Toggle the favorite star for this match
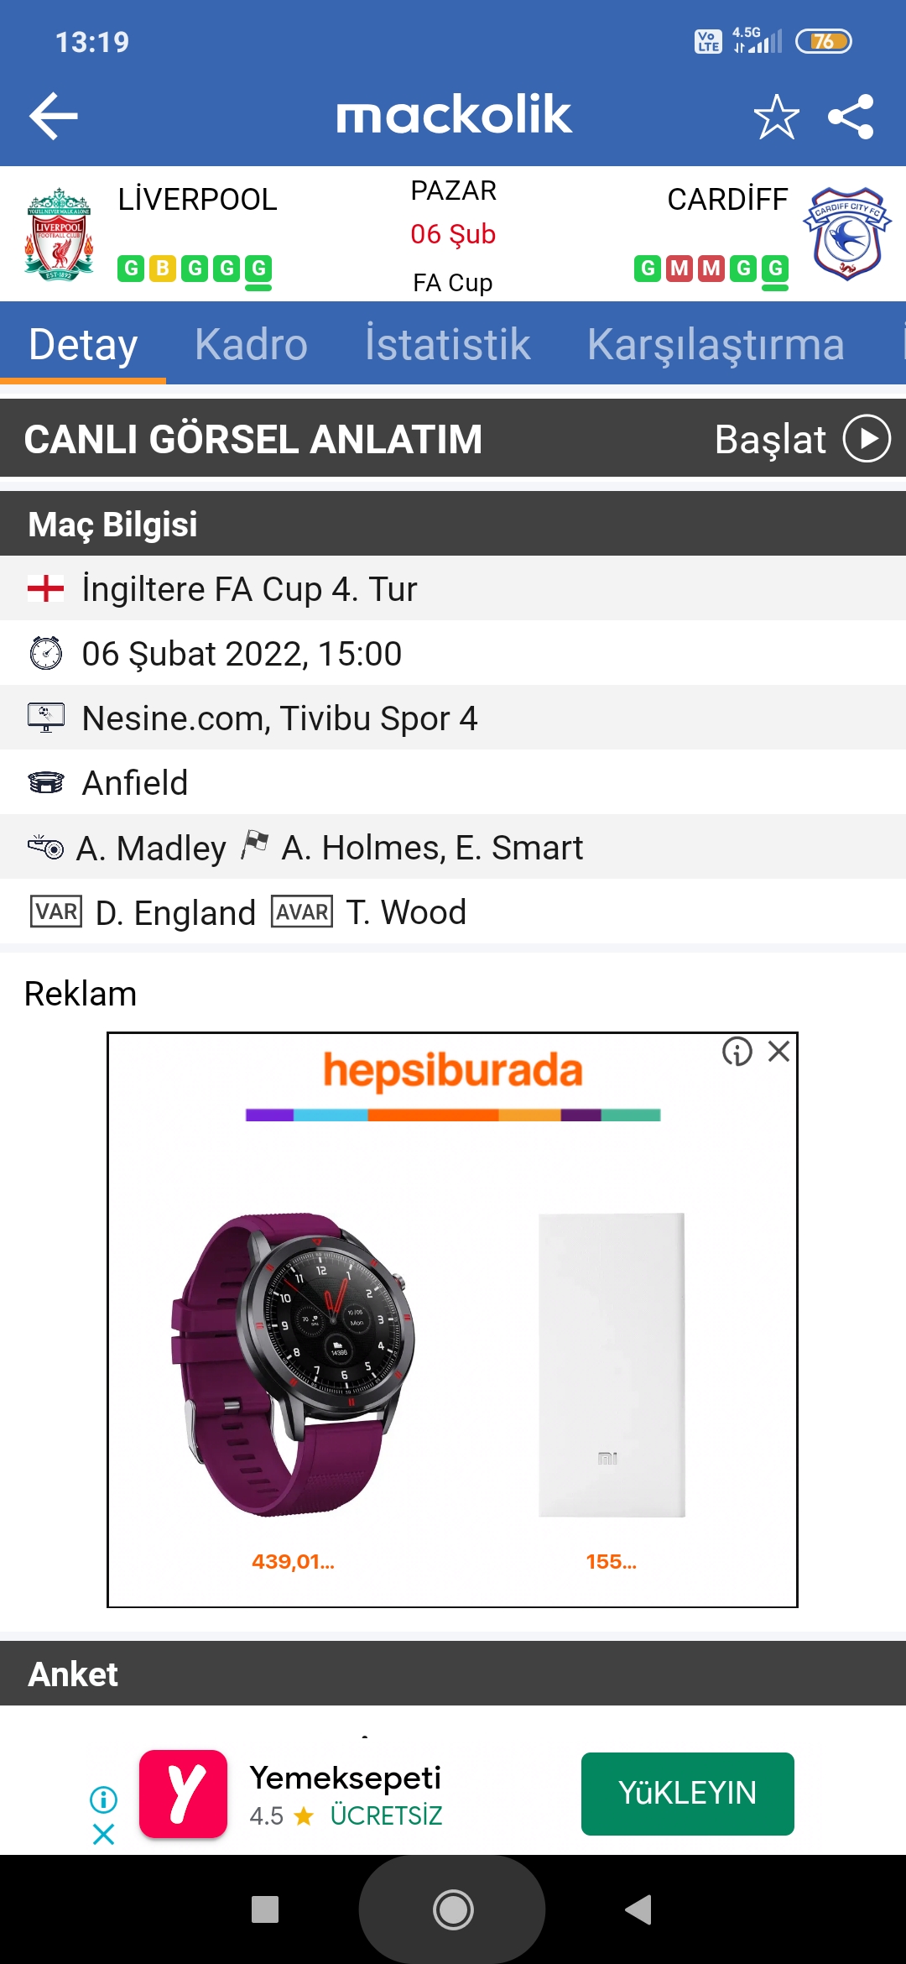The width and height of the screenshot is (906, 1964). tap(776, 116)
